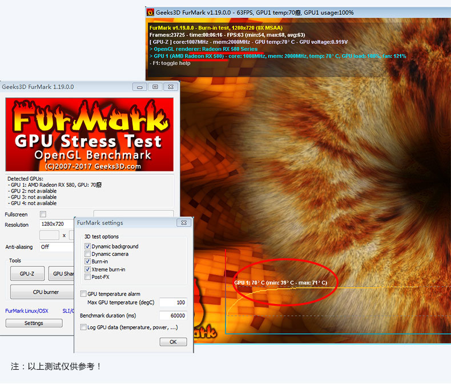Disable Dynamic background option
451x384 pixels.
tap(88, 246)
